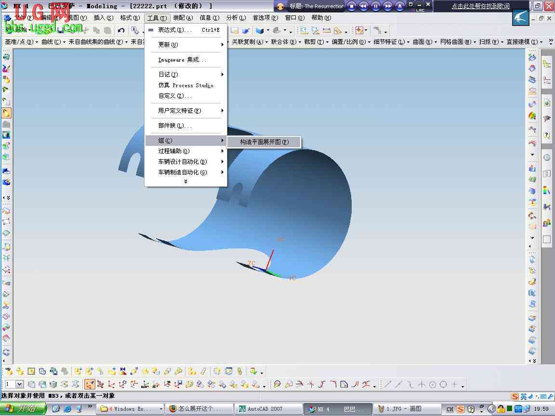The height and width of the screenshot is (416, 555).
Task: Switch to 怎么展开这个 browser taskbar button
Action: pos(200,409)
